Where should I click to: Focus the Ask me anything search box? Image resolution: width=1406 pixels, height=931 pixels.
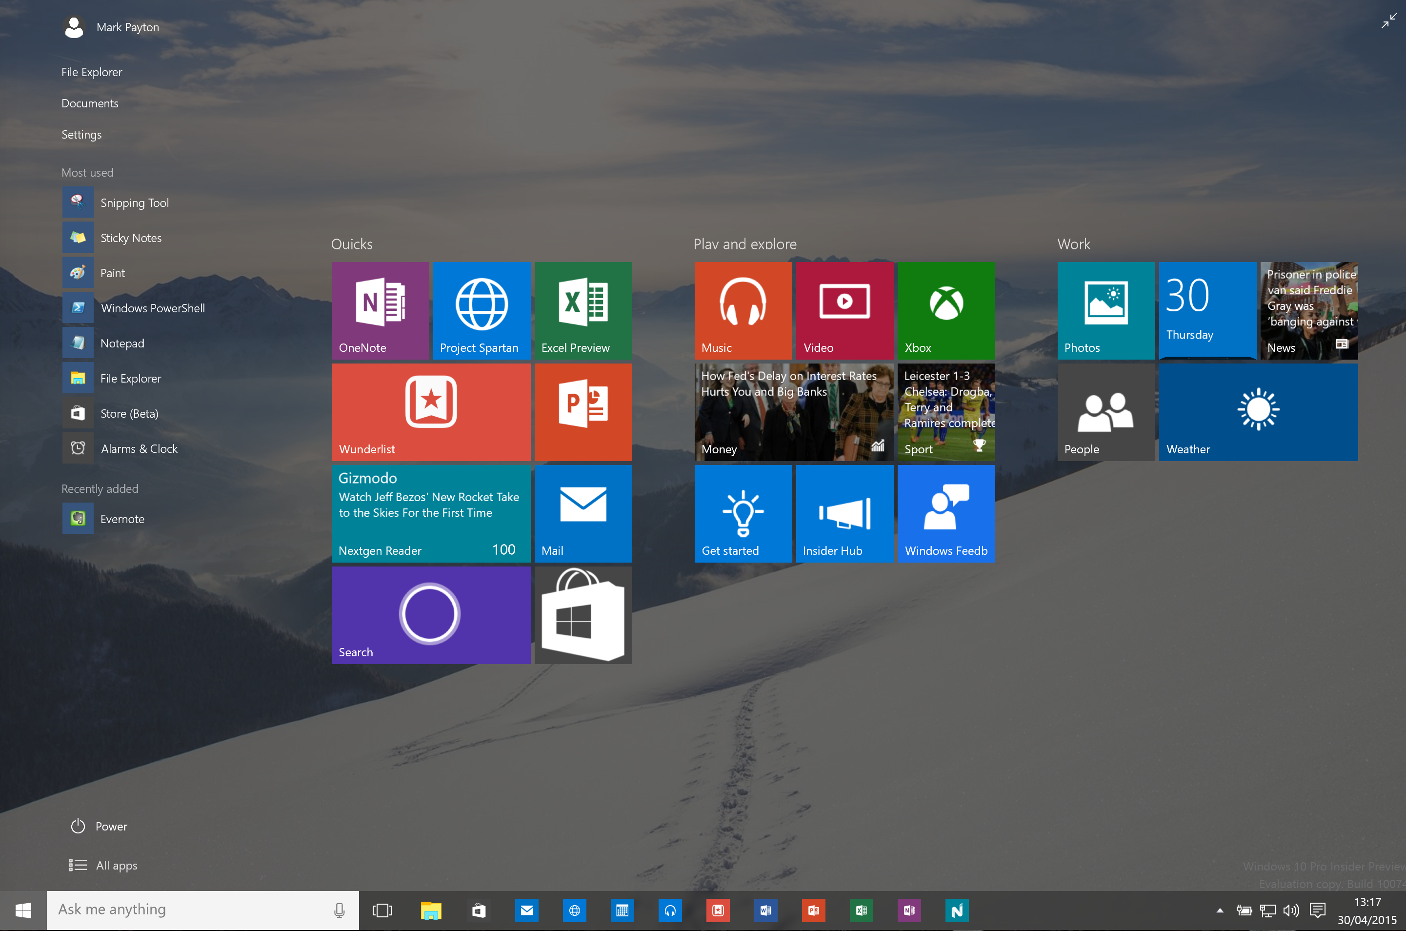tap(202, 910)
